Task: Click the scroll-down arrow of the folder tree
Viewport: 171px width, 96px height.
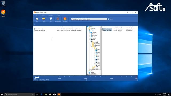Action: [100, 73]
